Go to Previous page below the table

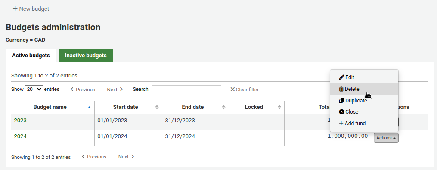click(x=94, y=157)
